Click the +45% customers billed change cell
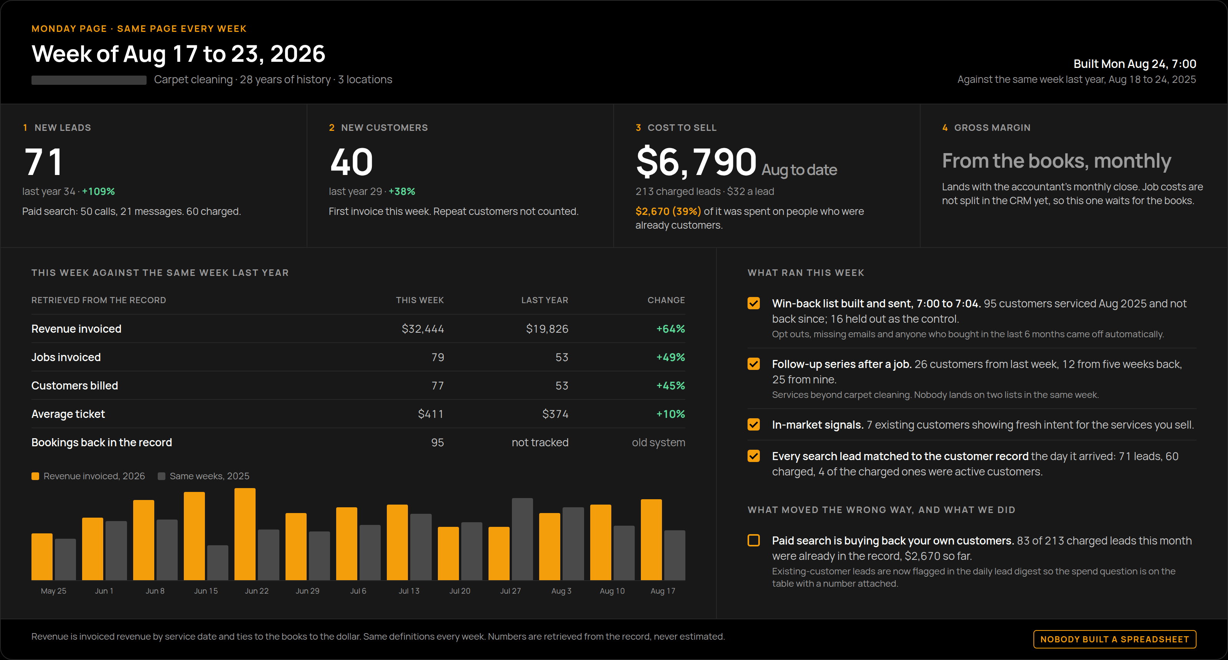 click(x=671, y=386)
